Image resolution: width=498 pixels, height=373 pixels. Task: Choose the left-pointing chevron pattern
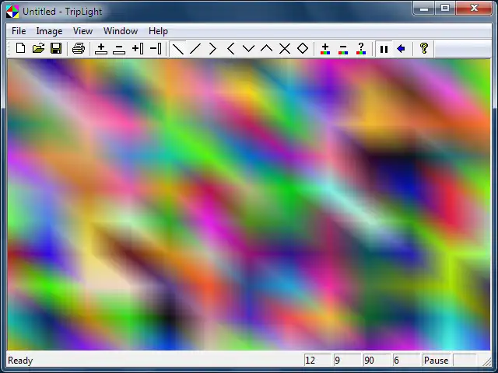click(x=231, y=49)
